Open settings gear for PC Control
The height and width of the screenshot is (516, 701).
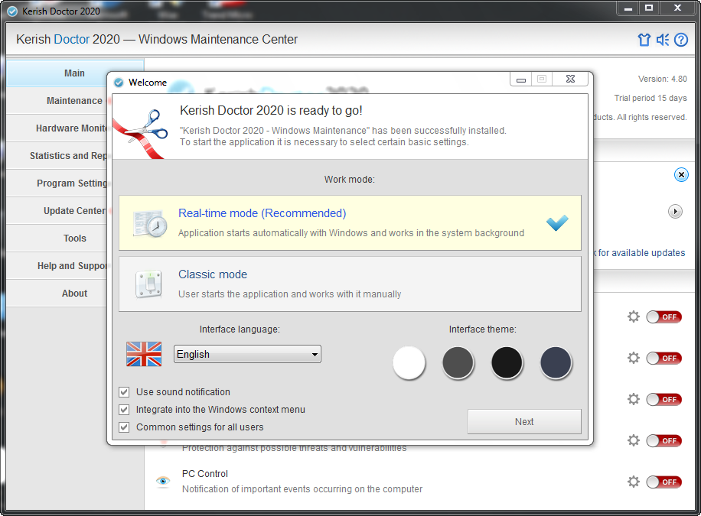click(634, 482)
